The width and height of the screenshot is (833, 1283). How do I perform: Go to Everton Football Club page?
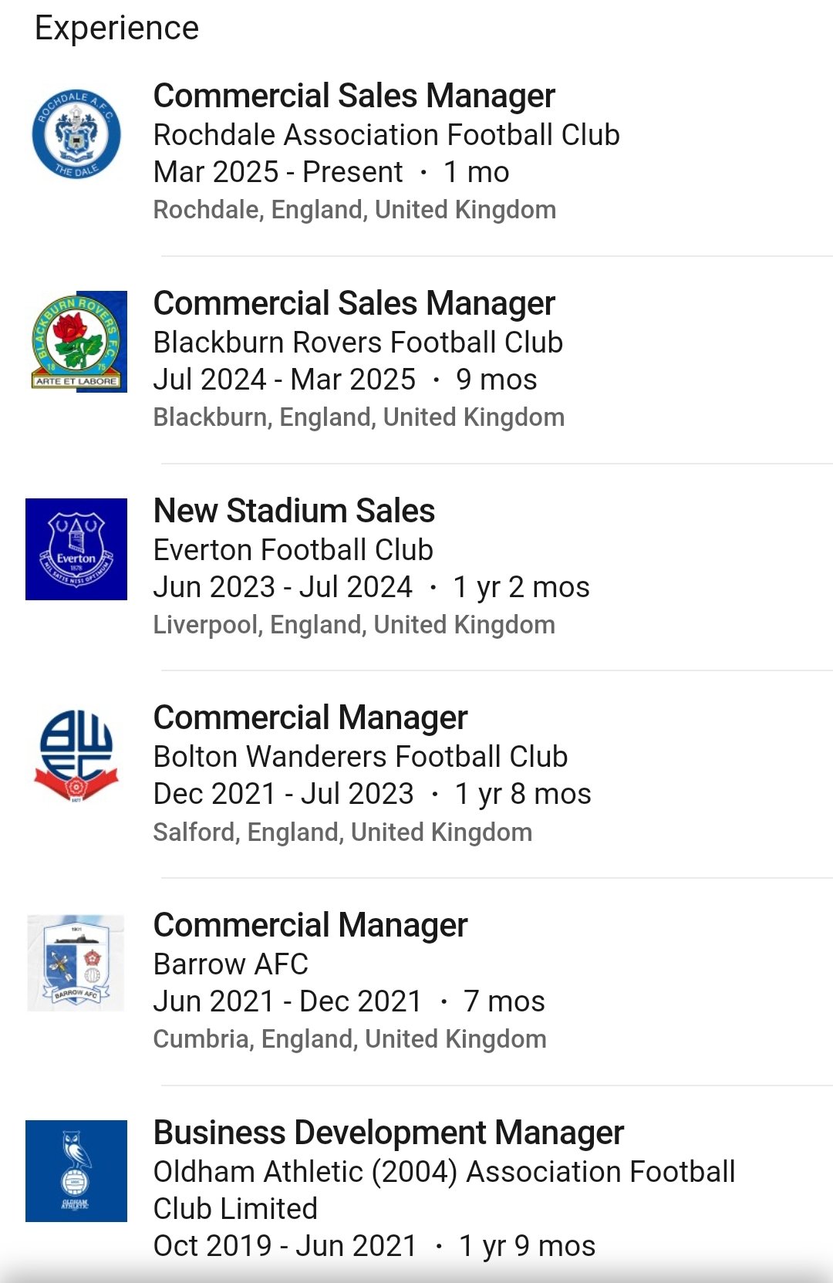pos(293,550)
